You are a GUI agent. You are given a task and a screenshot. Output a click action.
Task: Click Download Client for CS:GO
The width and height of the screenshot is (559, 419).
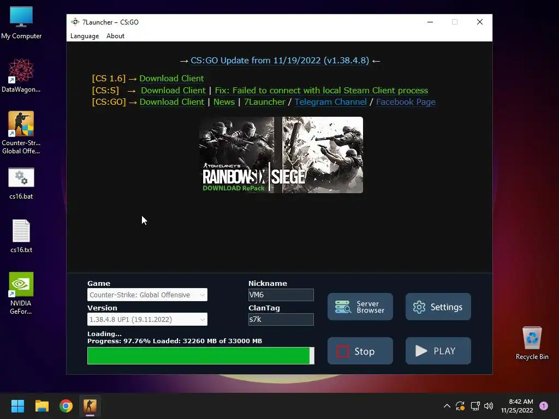click(172, 102)
